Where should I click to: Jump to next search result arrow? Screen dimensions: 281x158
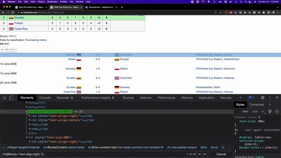(x=205, y=154)
